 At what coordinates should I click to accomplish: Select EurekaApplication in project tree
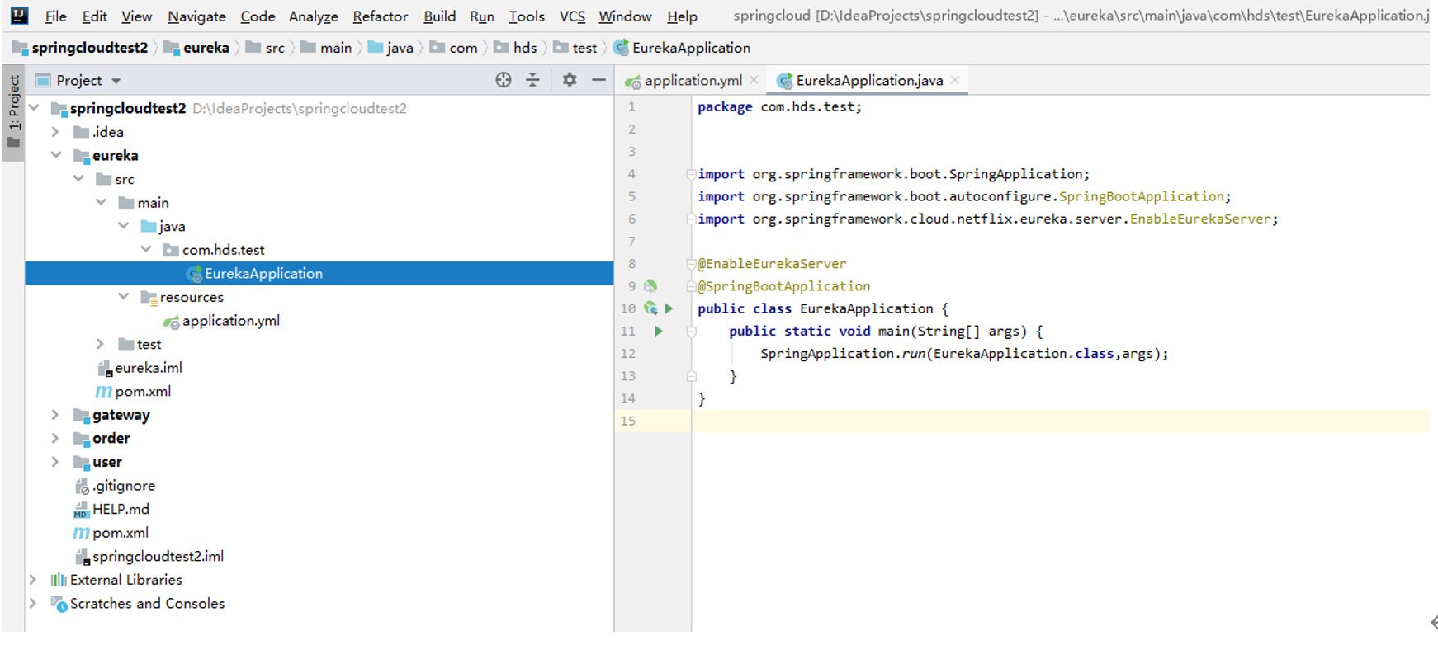[319, 274]
